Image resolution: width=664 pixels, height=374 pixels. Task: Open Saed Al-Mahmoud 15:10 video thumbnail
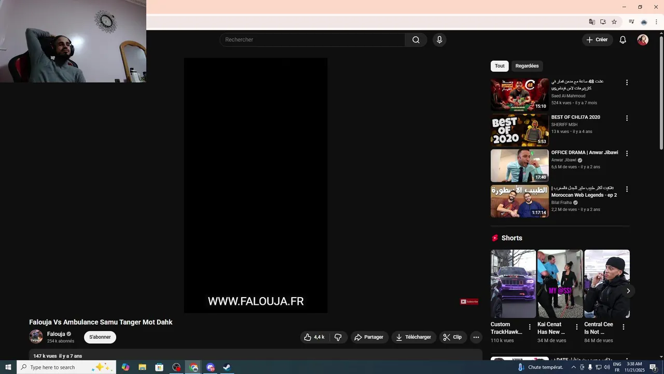click(x=519, y=95)
